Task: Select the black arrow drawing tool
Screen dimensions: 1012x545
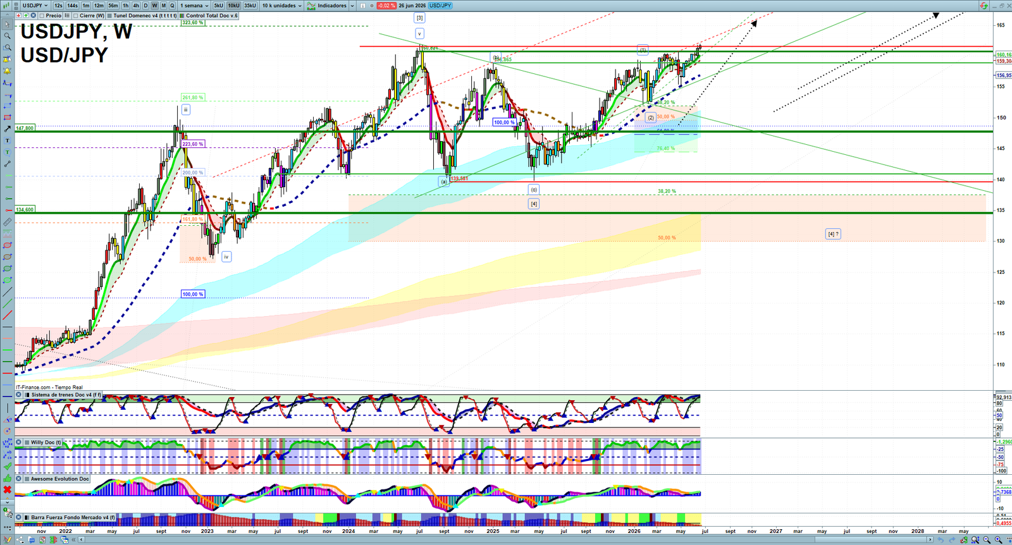Action: tap(8, 129)
